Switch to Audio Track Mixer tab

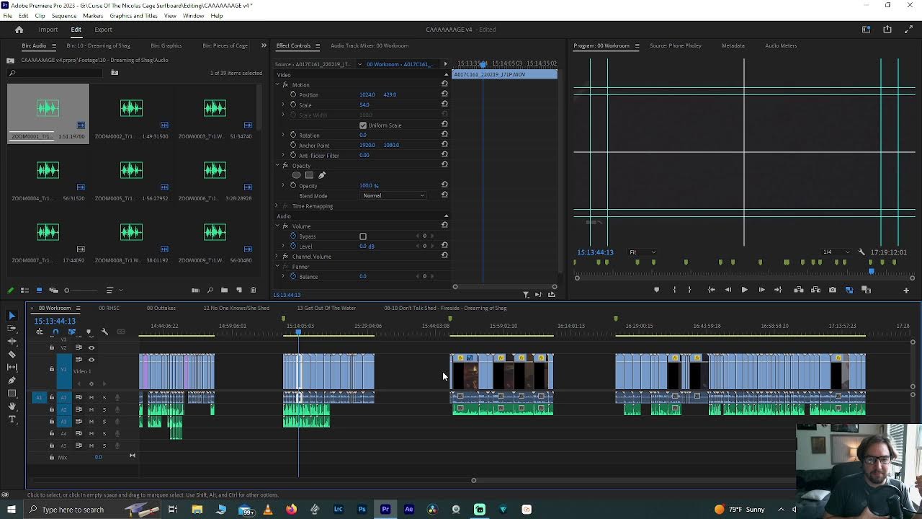click(370, 45)
